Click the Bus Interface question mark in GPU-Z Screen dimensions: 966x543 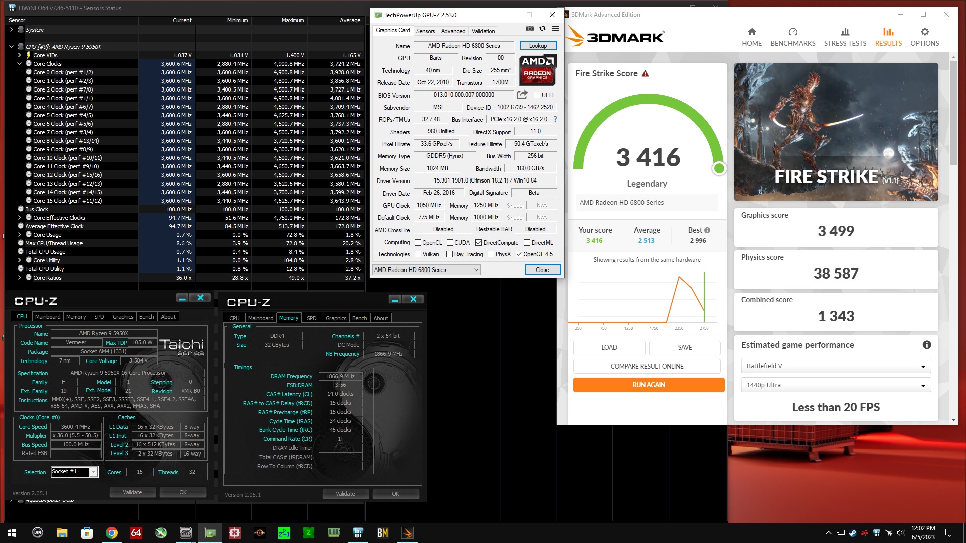(555, 119)
